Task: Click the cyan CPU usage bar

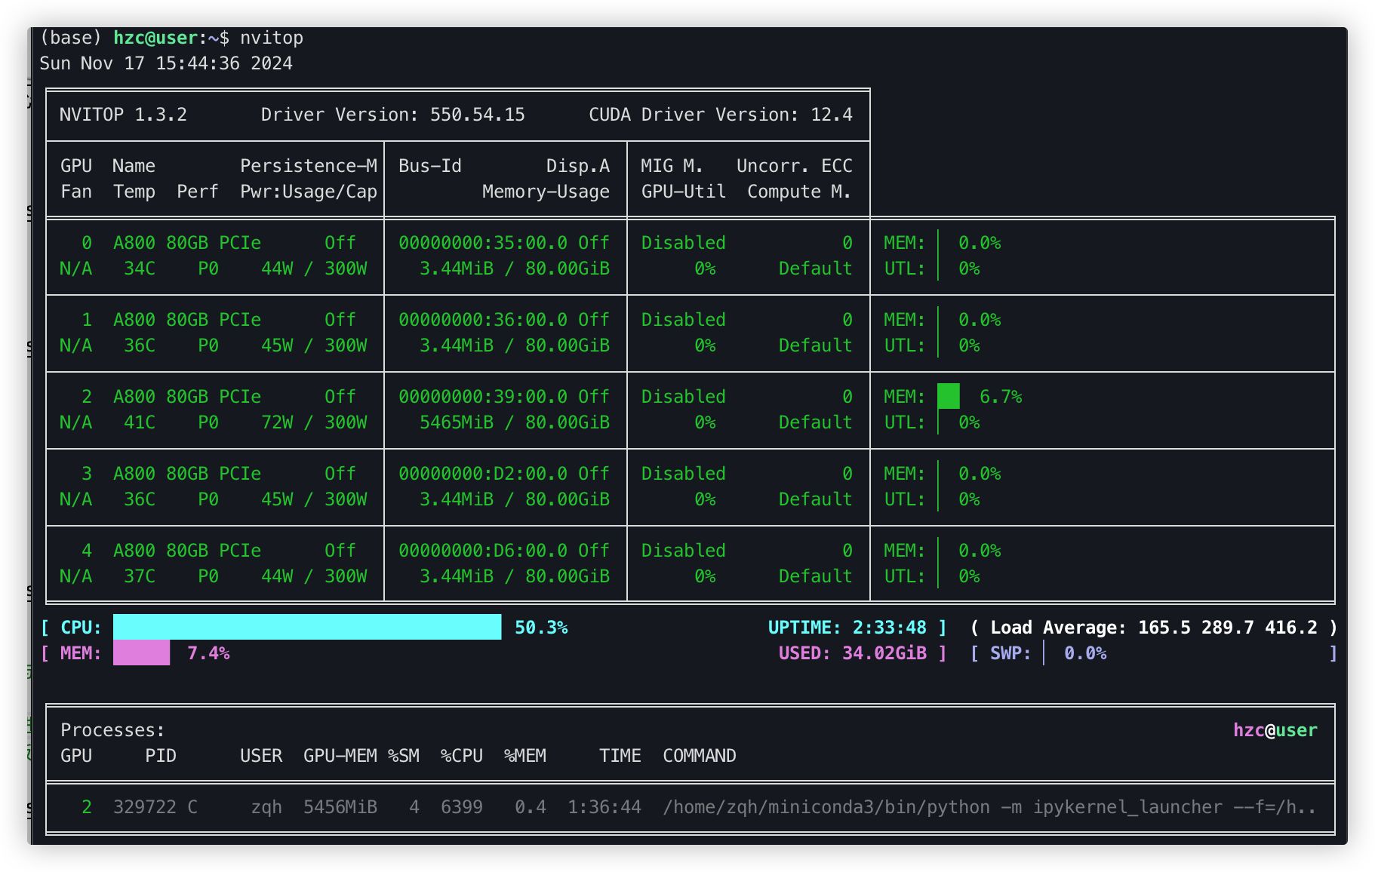Action: coord(307,627)
